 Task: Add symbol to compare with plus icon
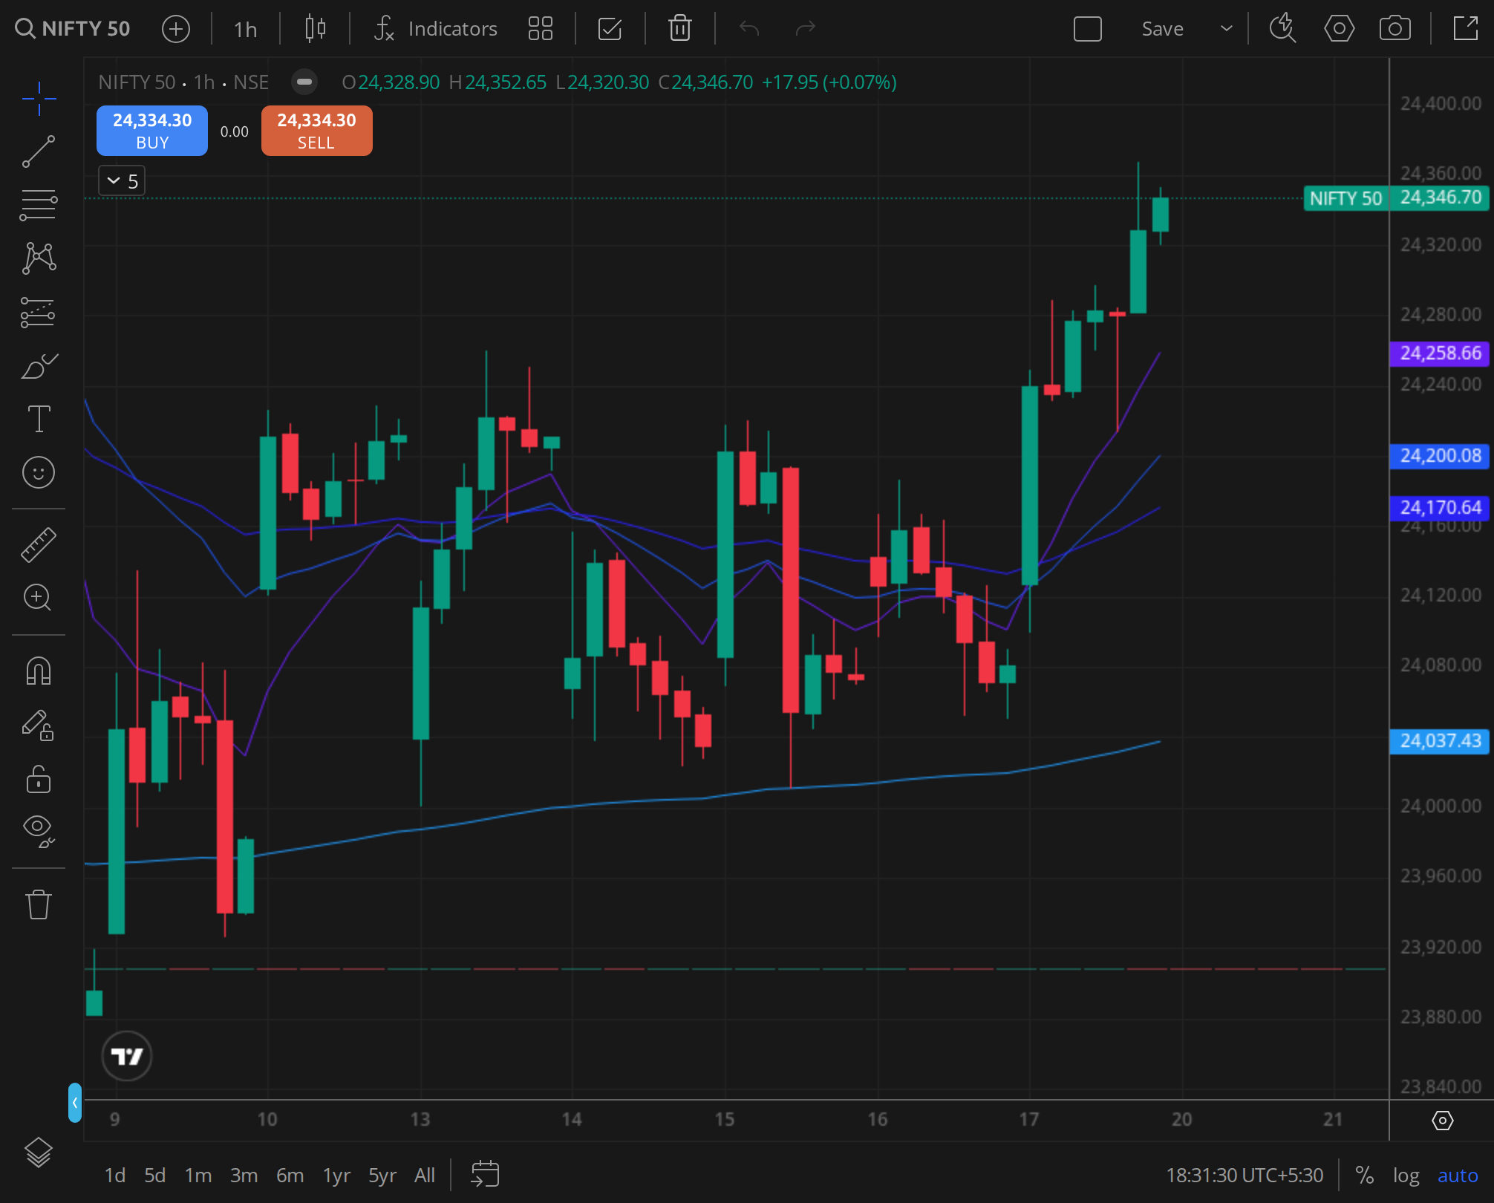pyautogui.click(x=176, y=29)
